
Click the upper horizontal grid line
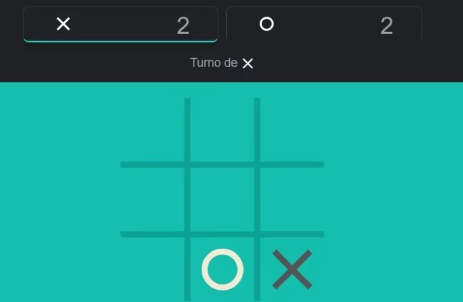(222, 165)
